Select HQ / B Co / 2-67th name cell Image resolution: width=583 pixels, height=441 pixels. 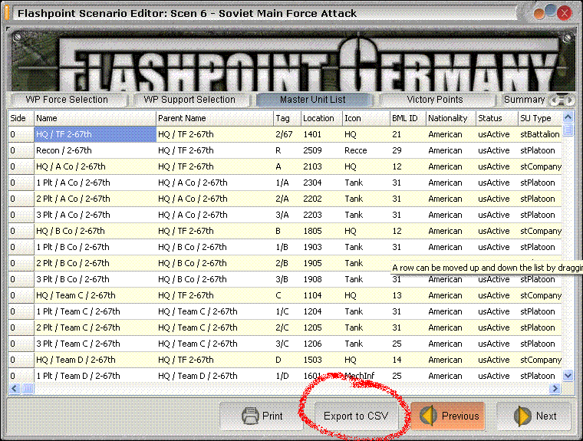tap(95, 231)
